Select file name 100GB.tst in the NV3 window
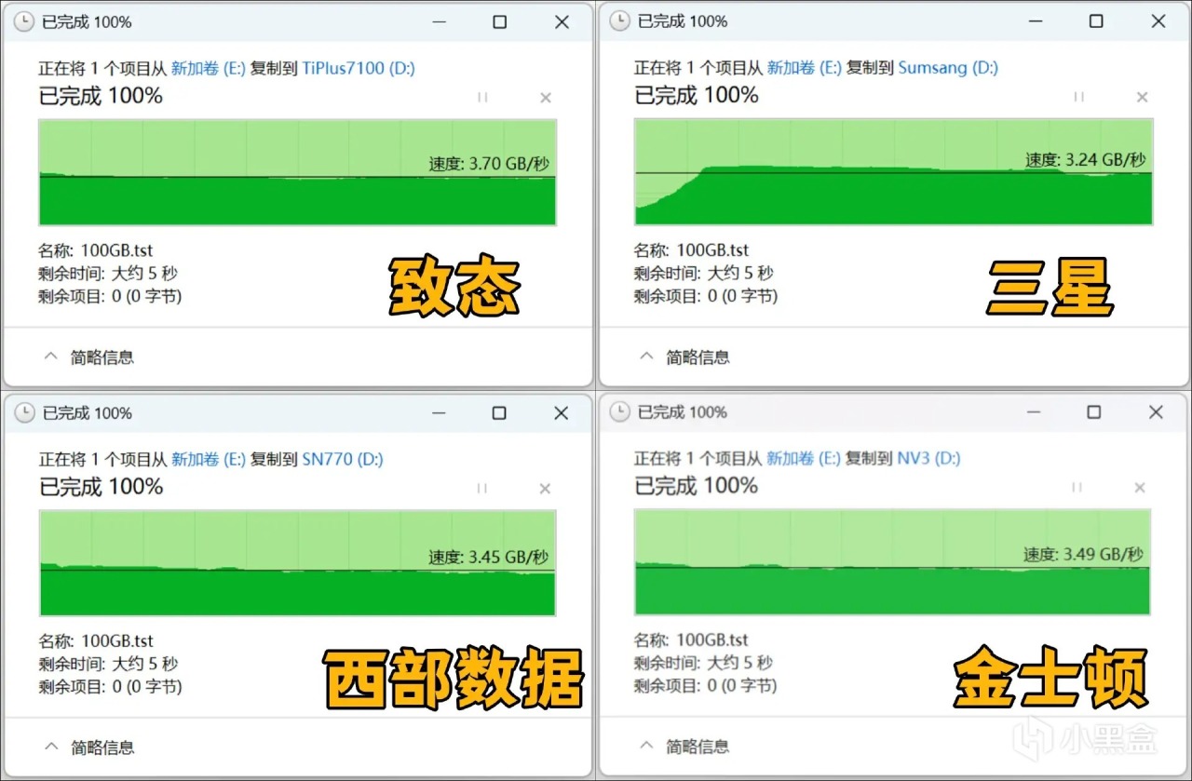Image resolution: width=1192 pixels, height=781 pixels. pos(712,640)
